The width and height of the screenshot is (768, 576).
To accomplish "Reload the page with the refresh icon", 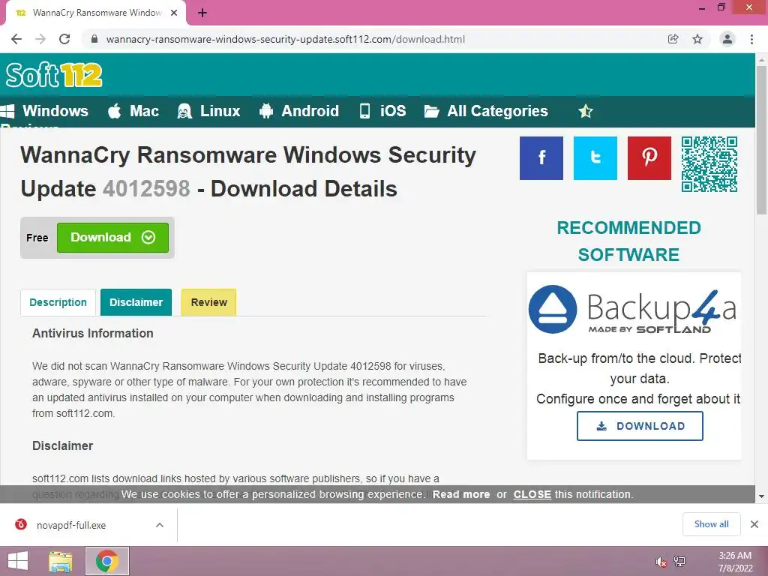I will tap(64, 39).
